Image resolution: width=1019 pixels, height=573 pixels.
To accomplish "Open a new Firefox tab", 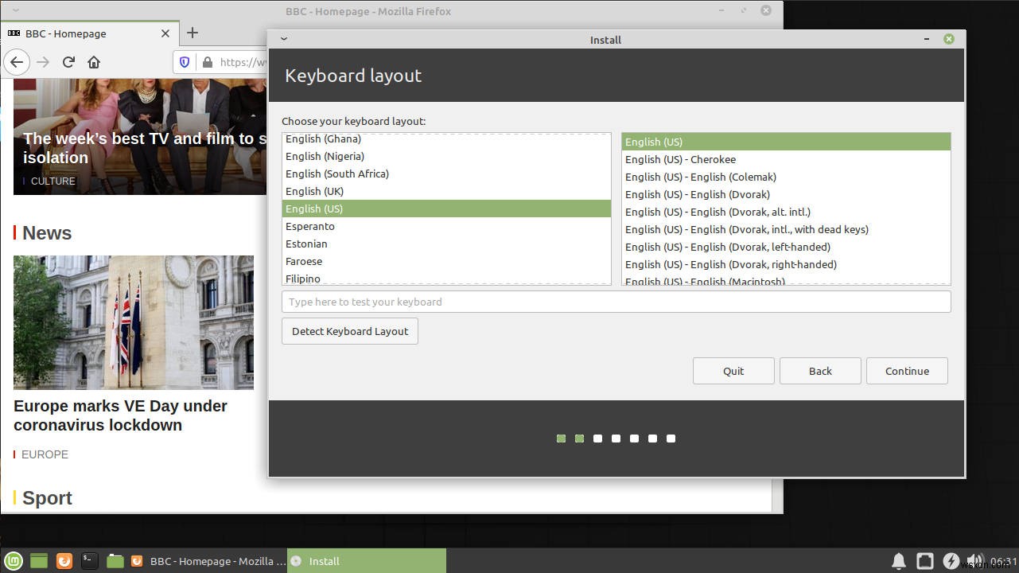I will point(193,33).
